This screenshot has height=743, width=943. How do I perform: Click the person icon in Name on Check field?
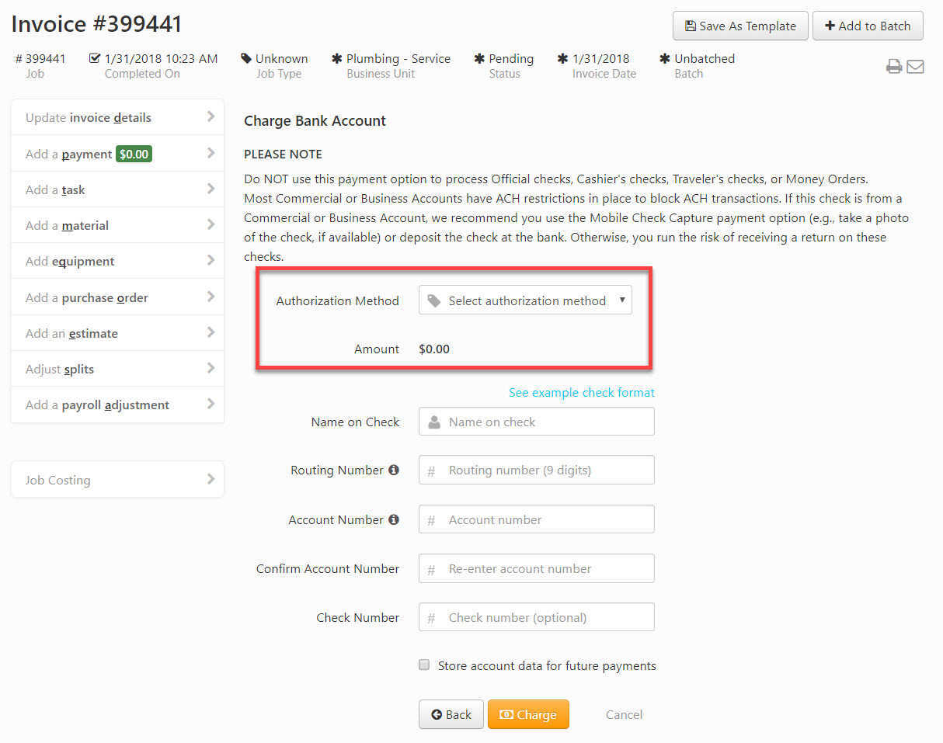433,421
